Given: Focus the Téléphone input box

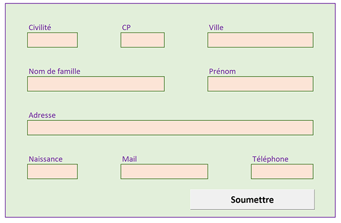Looking at the screenshot, I should click(282, 171).
